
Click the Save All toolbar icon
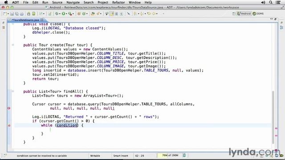(x=17, y=14)
